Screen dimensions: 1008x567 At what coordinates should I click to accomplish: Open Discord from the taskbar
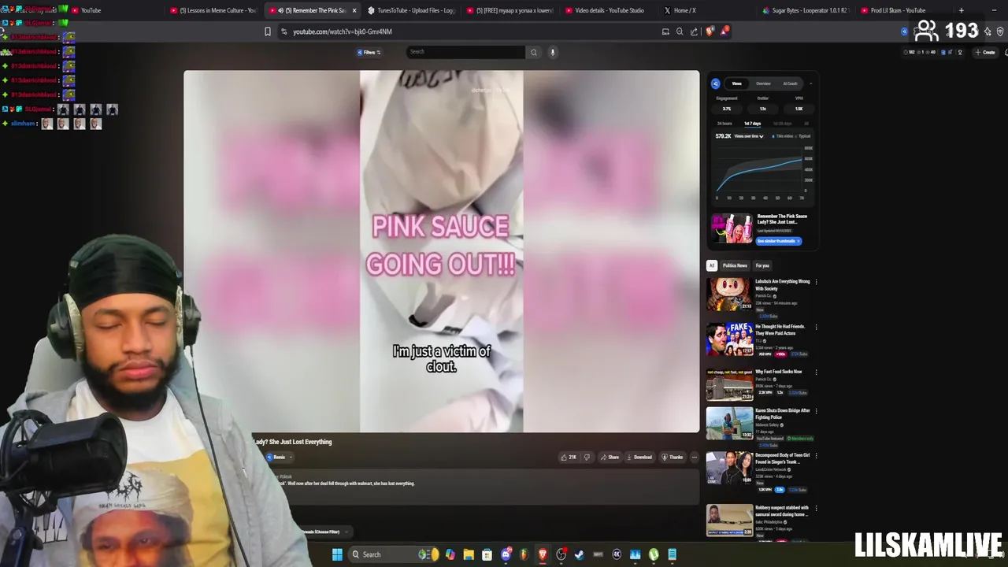pos(506,554)
